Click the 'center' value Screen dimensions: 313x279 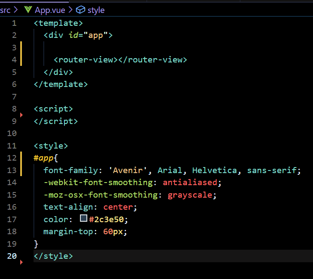[x=118, y=207]
